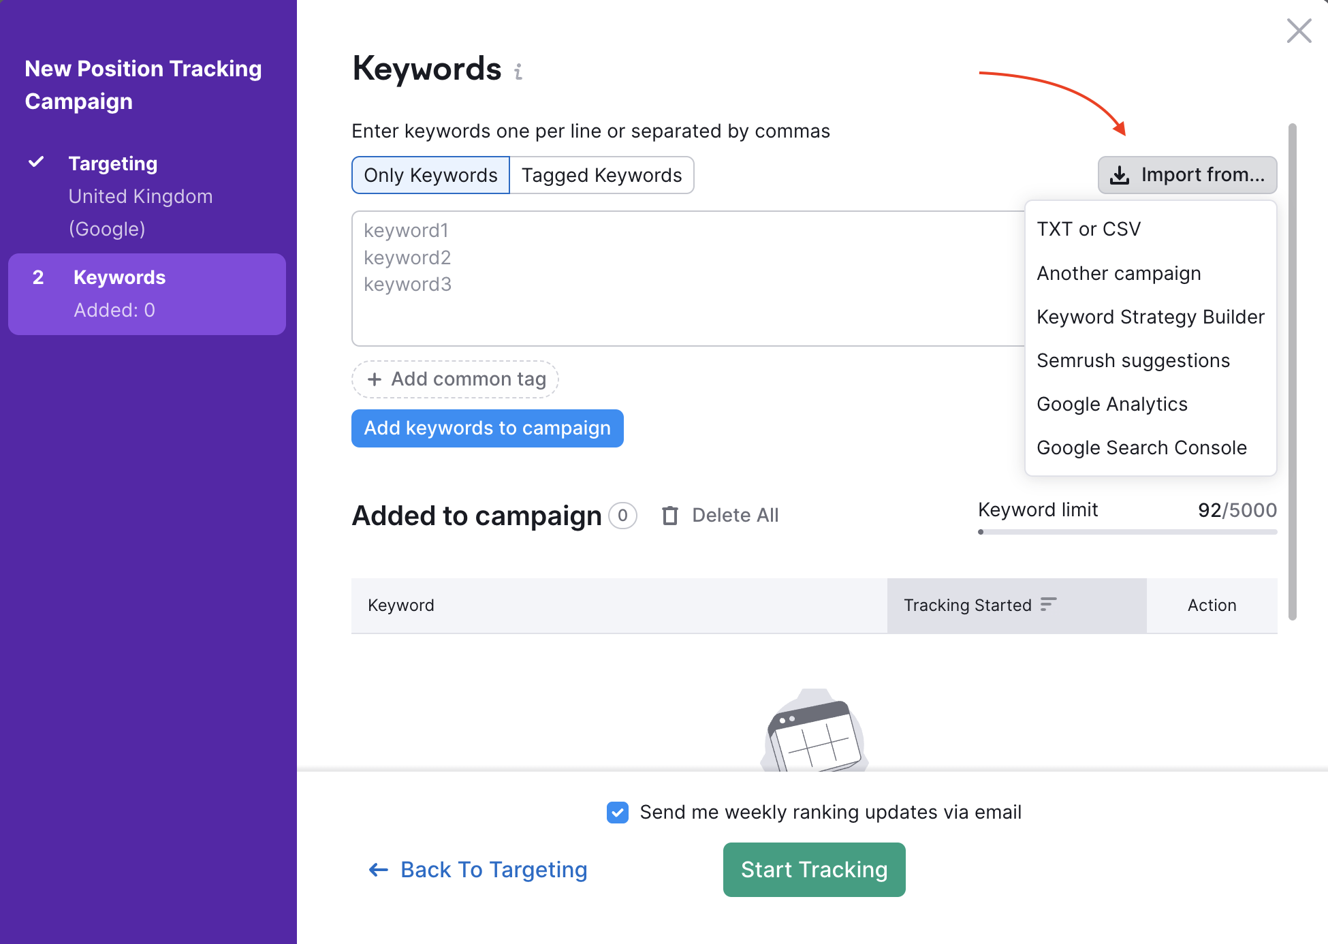Choose TXT or CSV import option
The width and height of the screenshot is (1328, 944).
(1088, 229)
